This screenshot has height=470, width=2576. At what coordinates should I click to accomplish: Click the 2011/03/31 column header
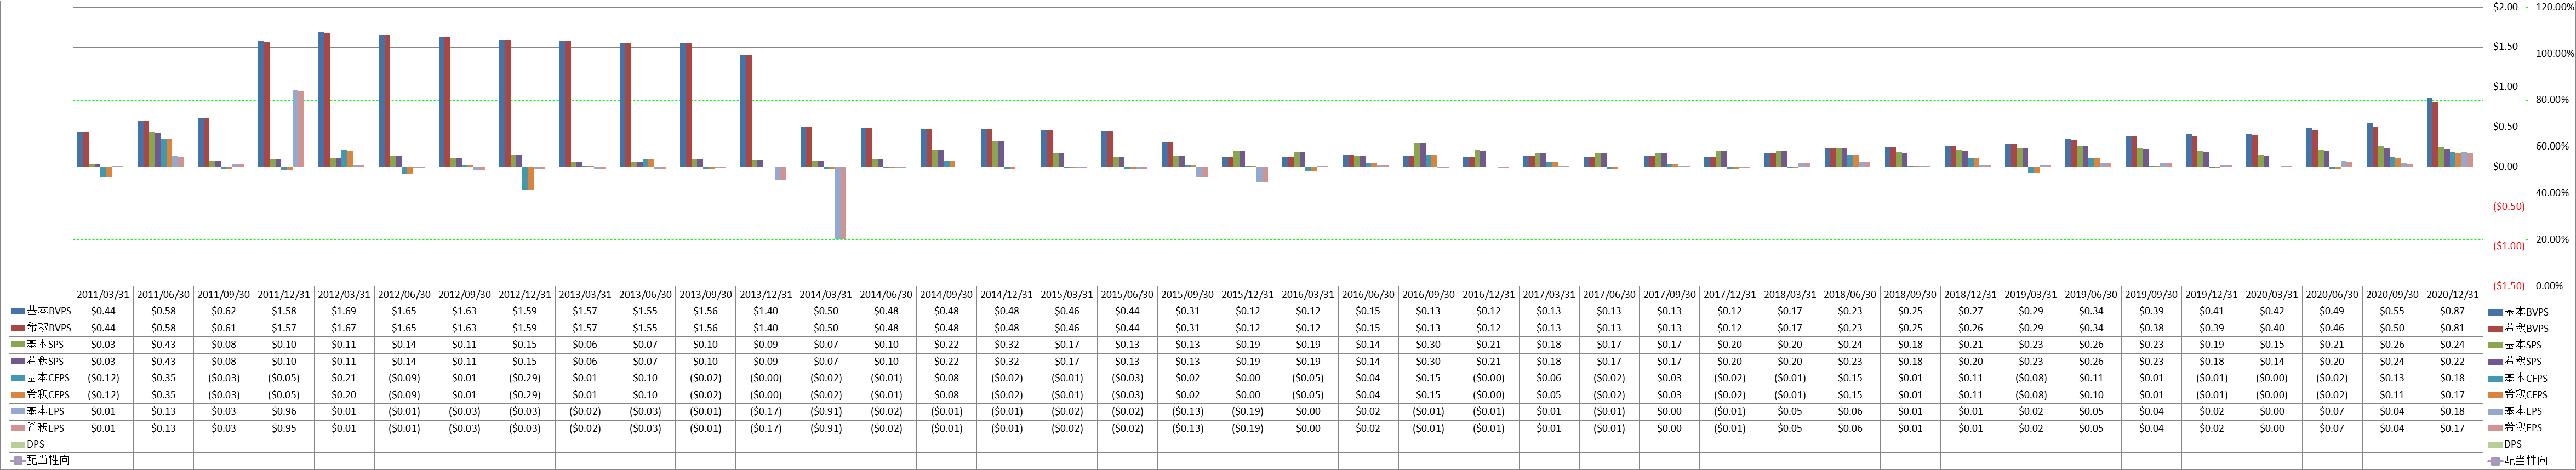pos(103,295)
